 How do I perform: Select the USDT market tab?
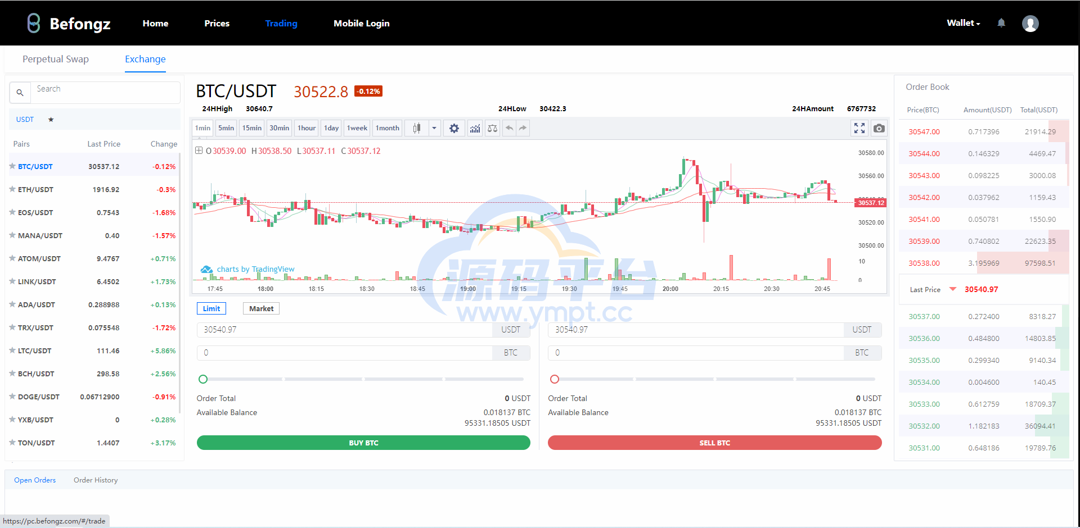pyautogui.click(x=25, y=120)
